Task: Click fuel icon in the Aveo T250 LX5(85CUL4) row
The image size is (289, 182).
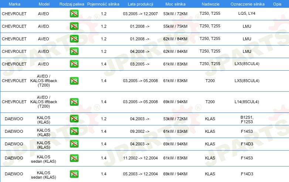Action: pyautogui.click(x=74, y=64)
